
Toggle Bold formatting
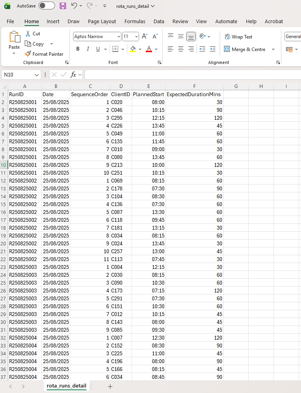[x=78, y=49]
